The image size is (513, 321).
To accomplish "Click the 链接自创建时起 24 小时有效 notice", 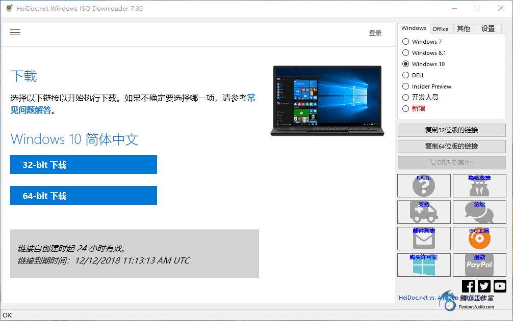I will pyautogui.click(x=72, y=249).
